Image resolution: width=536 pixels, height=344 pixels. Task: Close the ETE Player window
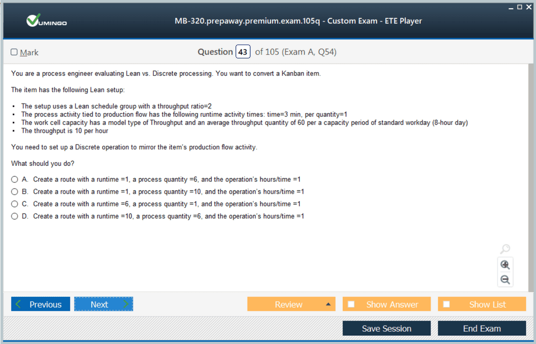529,7
